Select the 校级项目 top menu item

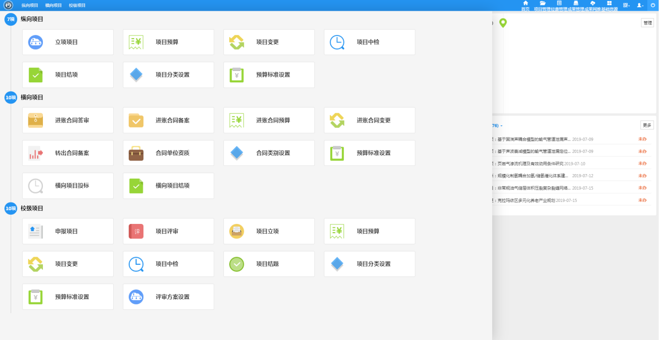pyautogui.click(x=77, y=5)
